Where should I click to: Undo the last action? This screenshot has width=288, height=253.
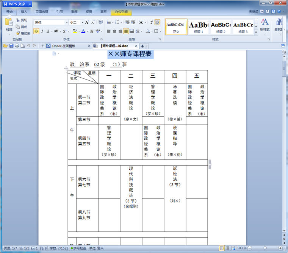(28, 46)
